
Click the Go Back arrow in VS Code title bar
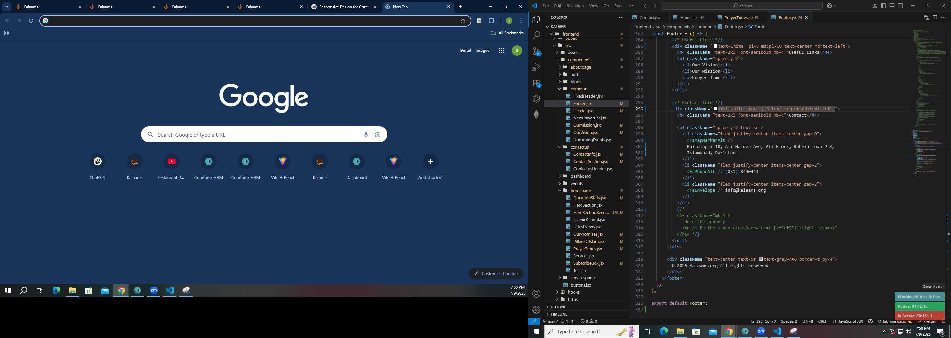(645, 6)
